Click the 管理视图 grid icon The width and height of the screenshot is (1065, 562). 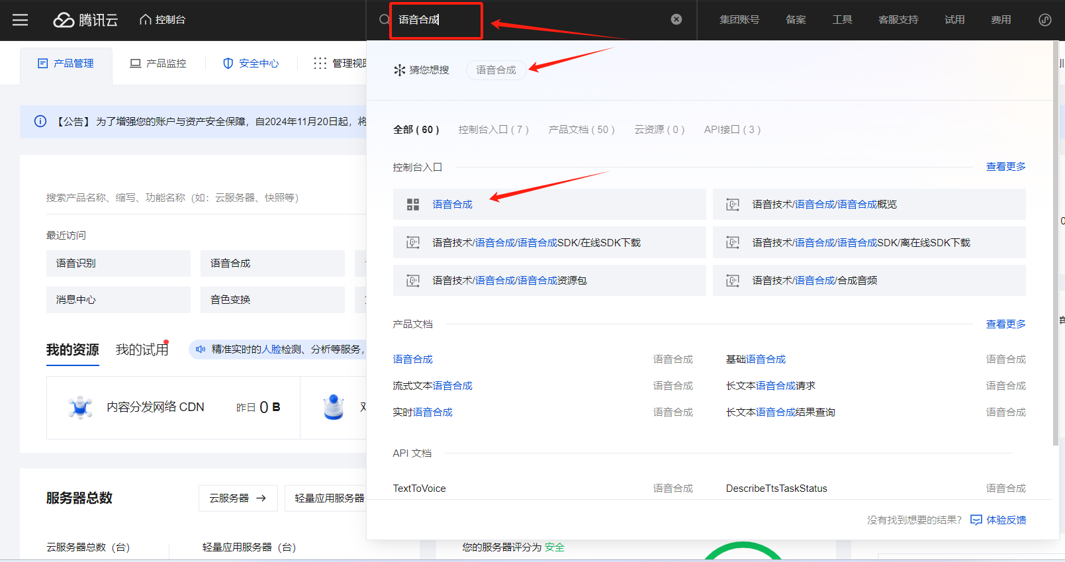pyautogui.click(x=320, y=64)
